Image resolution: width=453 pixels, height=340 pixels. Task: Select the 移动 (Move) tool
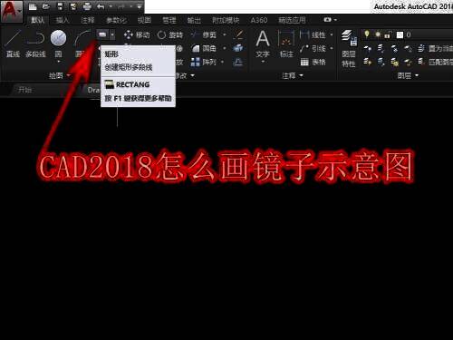(x=137, y=34)
